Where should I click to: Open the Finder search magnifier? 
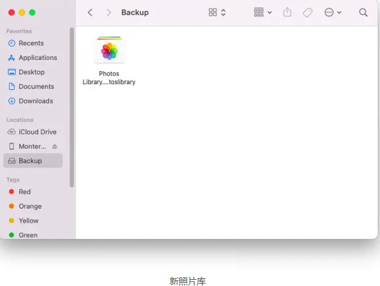click(x=363, y=12)
